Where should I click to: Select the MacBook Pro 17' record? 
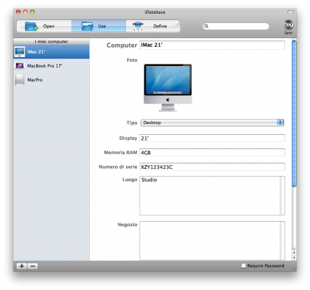tap(51, 66)
